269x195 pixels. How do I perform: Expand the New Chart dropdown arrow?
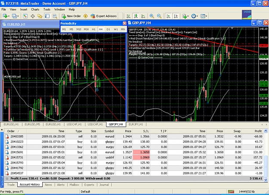[x=9, y=16]
